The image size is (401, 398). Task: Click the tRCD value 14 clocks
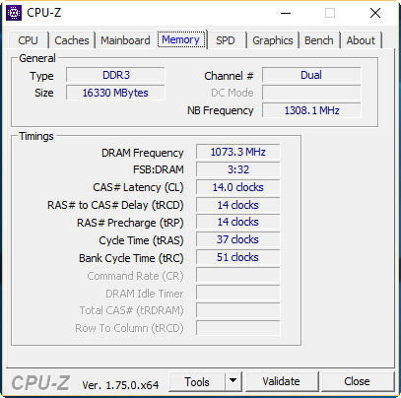point(238,205)
